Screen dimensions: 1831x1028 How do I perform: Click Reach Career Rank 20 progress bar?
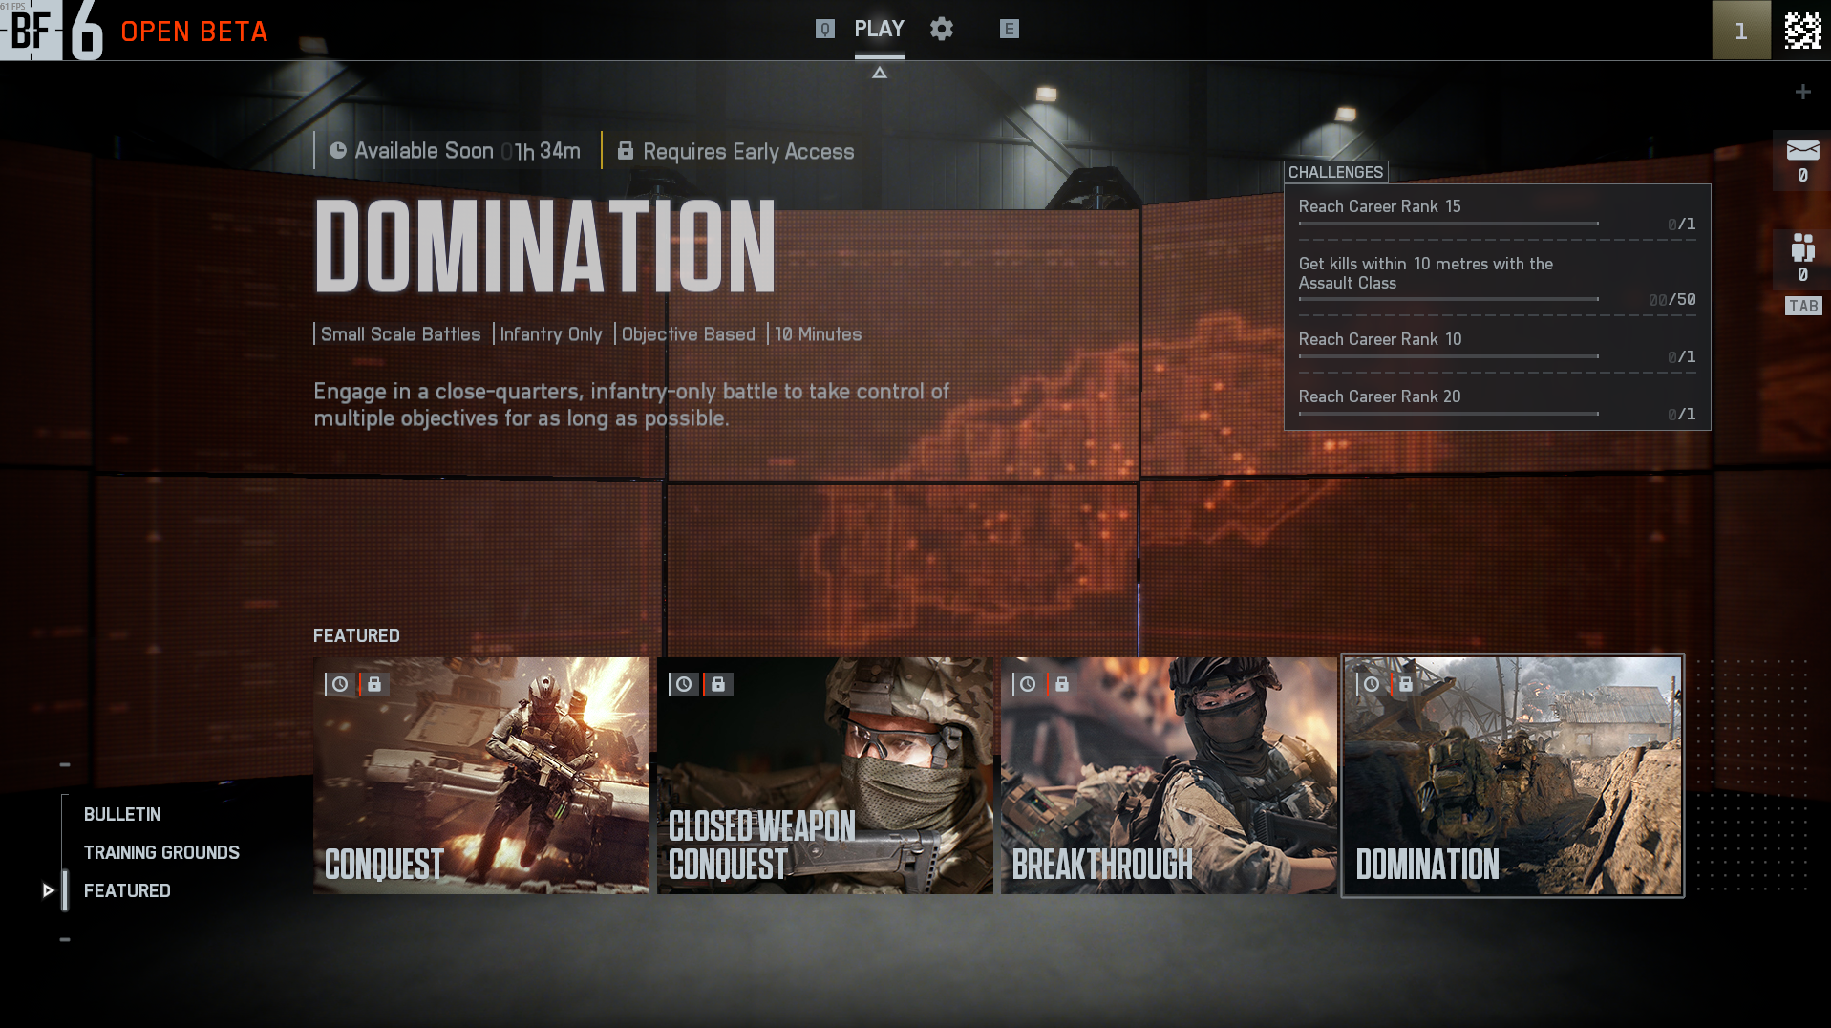point(1448,414)
